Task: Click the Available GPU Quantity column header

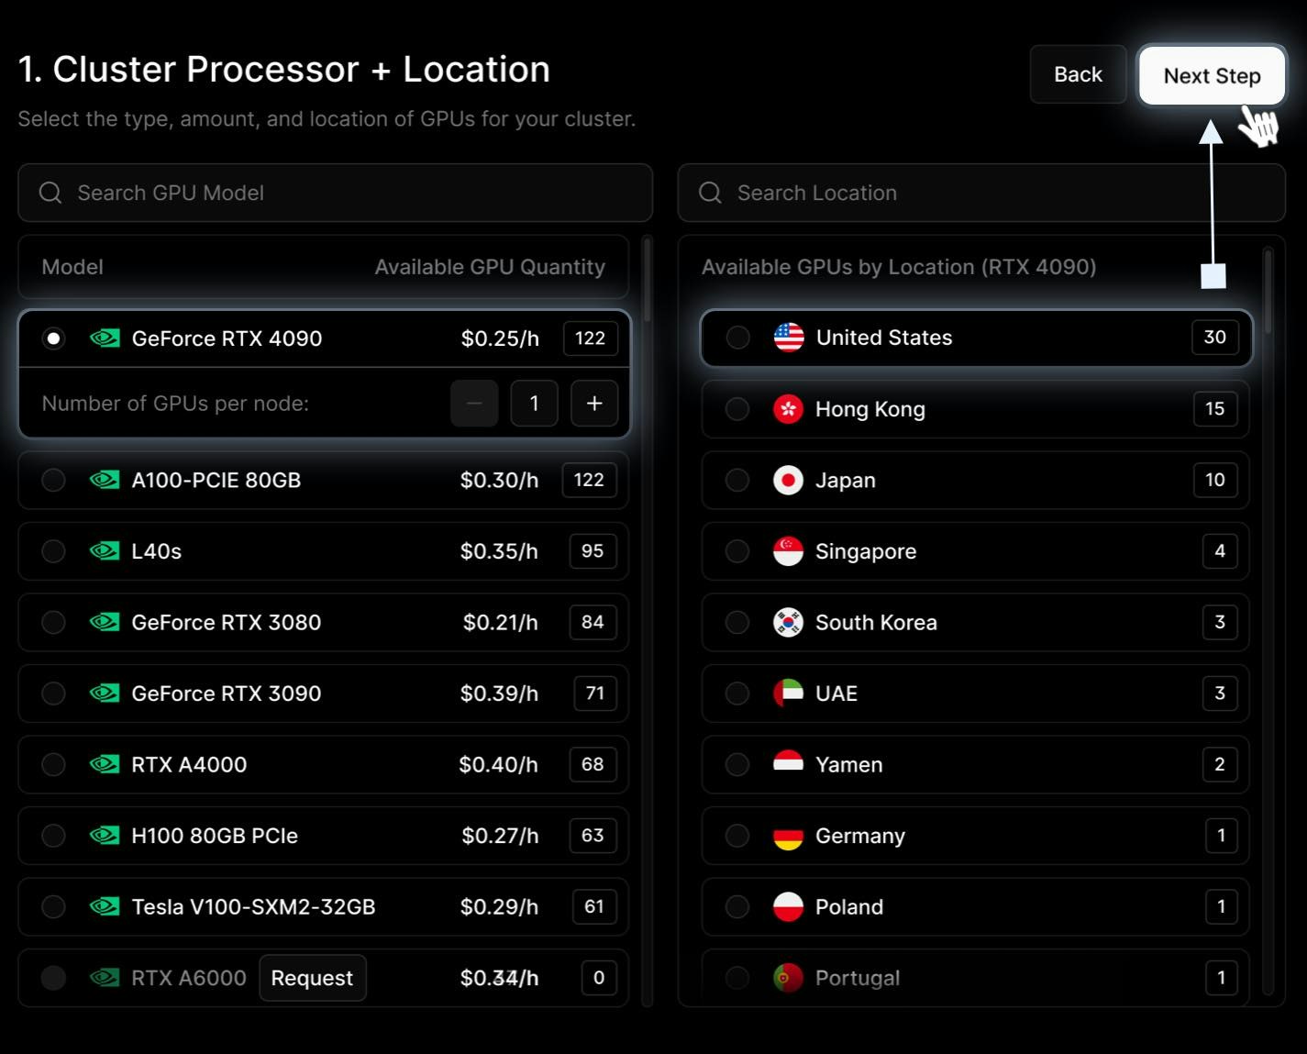Action: tap(490, 267)
